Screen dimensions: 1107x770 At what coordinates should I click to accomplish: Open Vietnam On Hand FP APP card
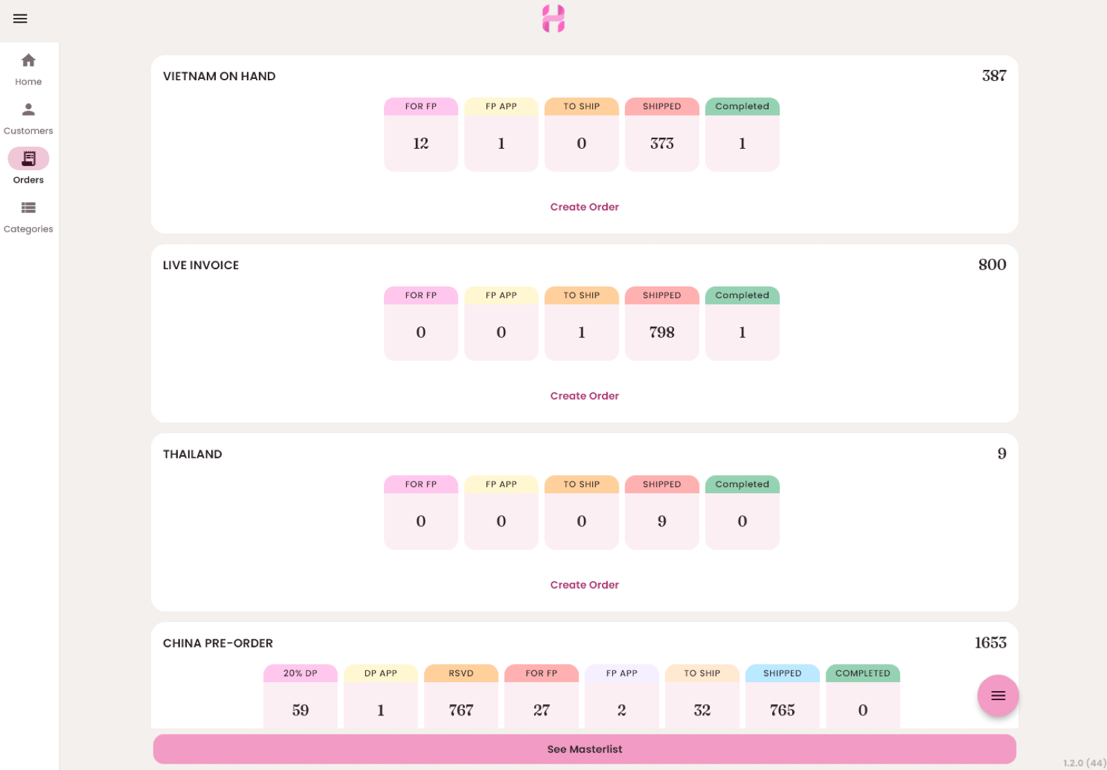[x=501, y=134]
